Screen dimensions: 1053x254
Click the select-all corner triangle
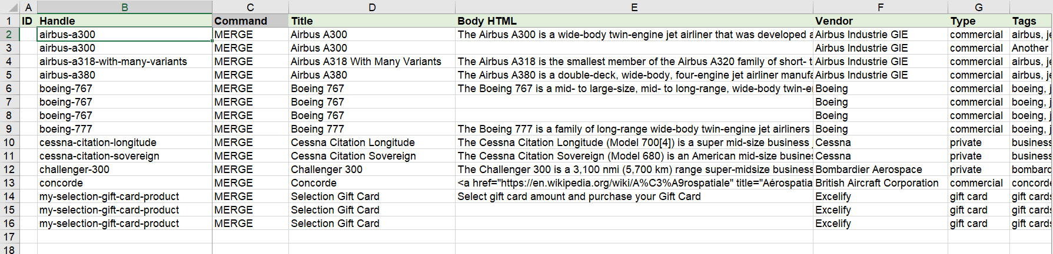pos(9,7)
